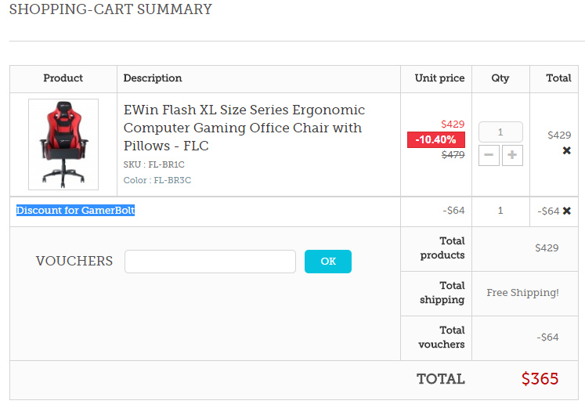
Task: Decrease chair quantity with minus button
Action: click(x=489, y=155)
